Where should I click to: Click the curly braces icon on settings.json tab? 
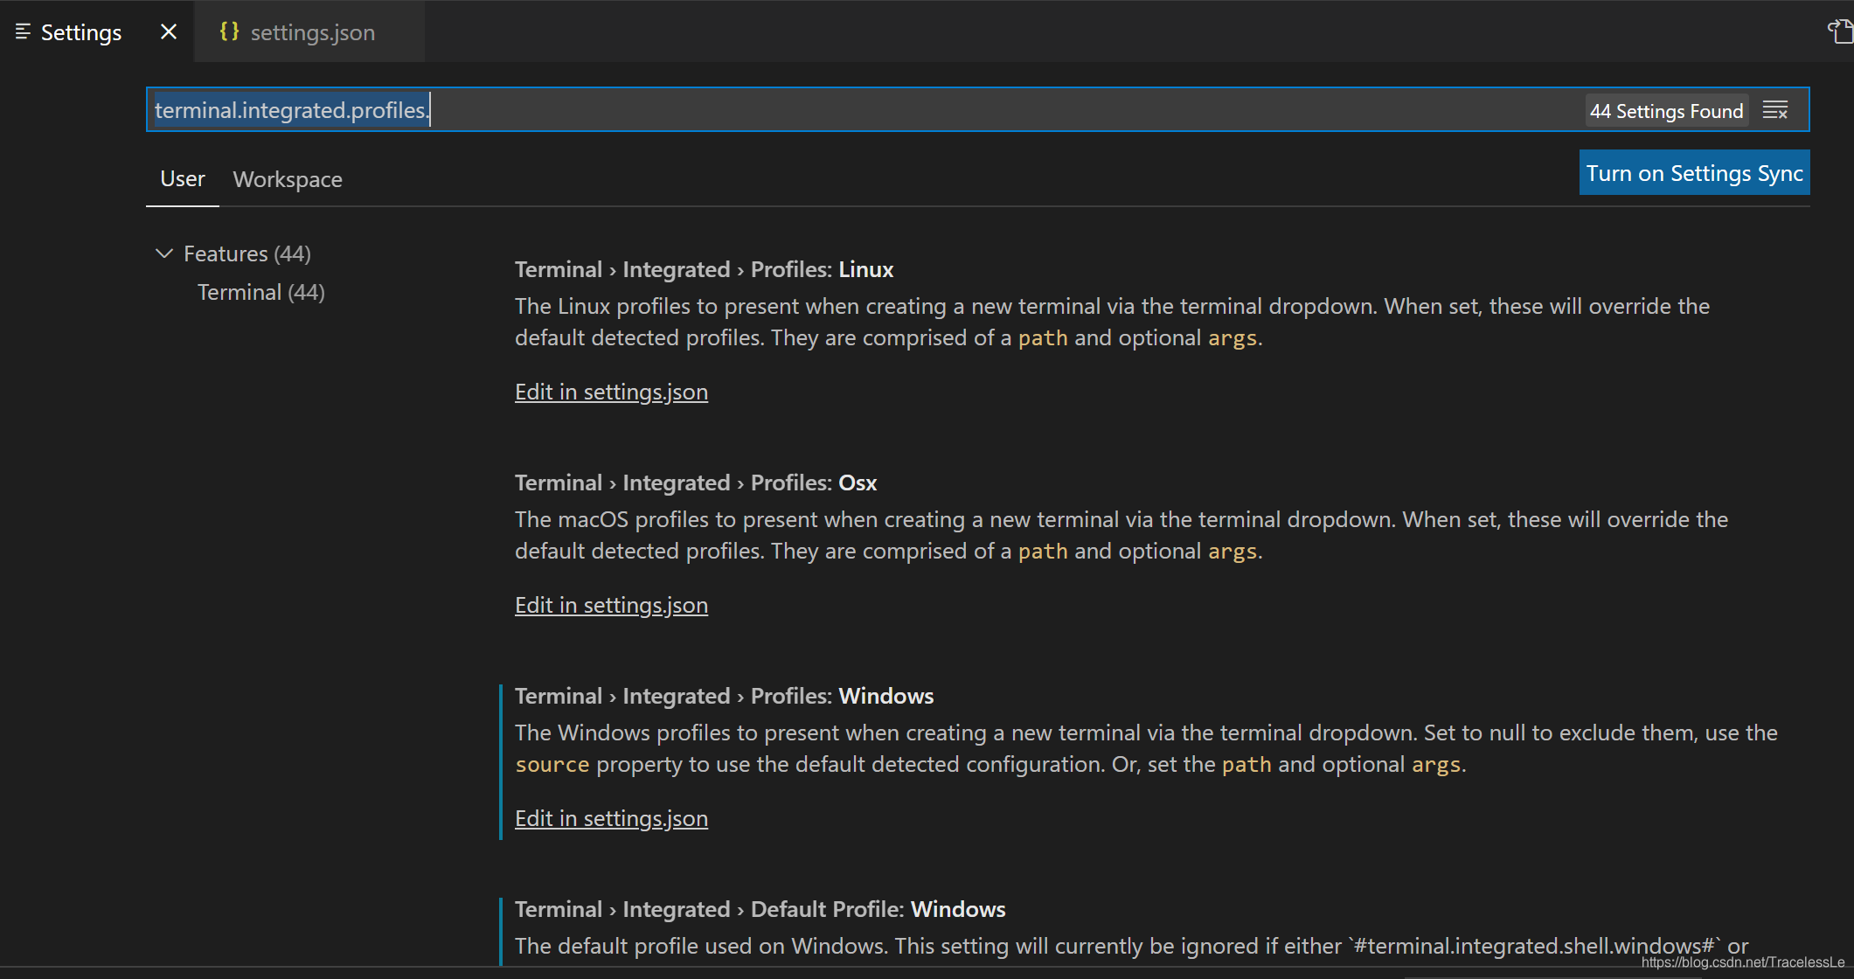click(x=229, y=31)
